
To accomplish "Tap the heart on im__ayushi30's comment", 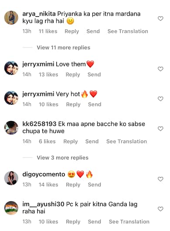I will pos(160,209).
